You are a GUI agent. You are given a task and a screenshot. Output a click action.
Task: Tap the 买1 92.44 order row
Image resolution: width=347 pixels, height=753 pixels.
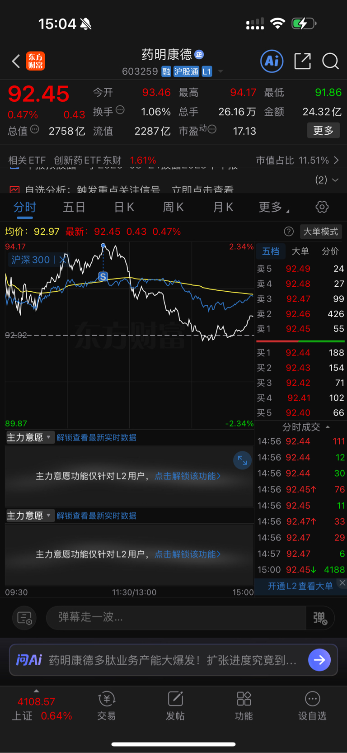300,353
